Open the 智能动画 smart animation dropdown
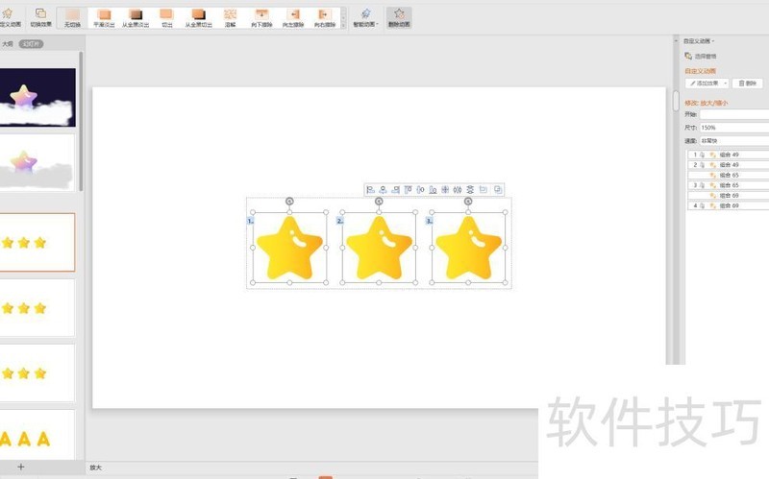Image resolution: width=769 pixels, height=479 pixels. (x=366, y=17)
